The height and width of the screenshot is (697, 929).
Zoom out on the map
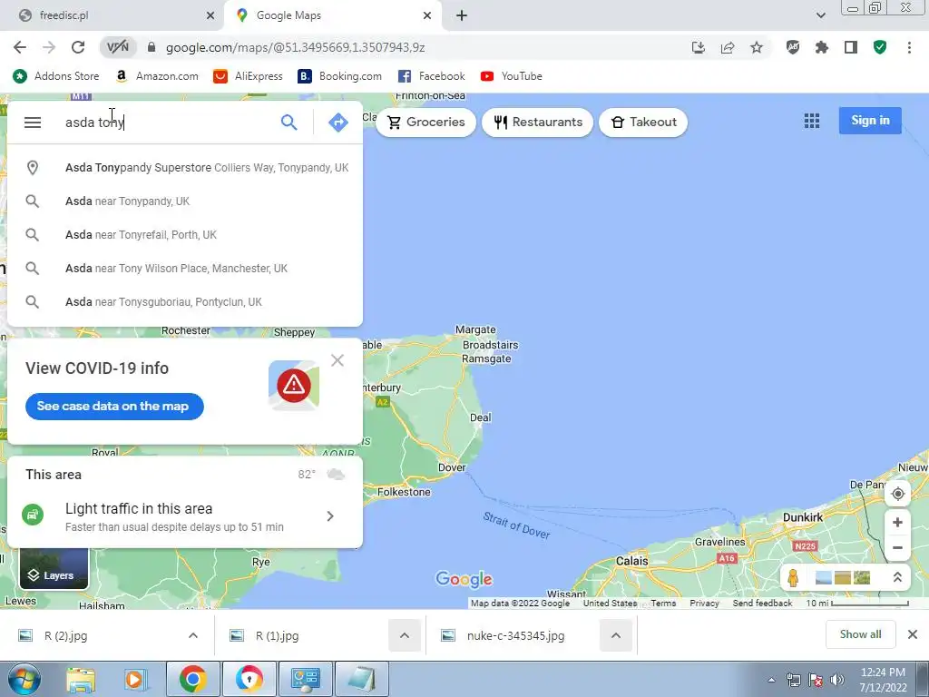tap(897, 548)
